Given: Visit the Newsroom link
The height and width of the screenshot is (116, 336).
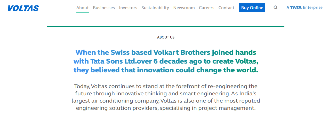Looking at the screenshot, I should tap(184, 8).
